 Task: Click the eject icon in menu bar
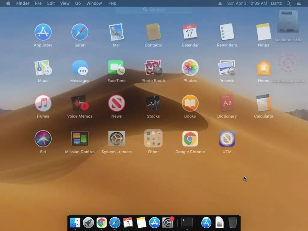(220, 3)
